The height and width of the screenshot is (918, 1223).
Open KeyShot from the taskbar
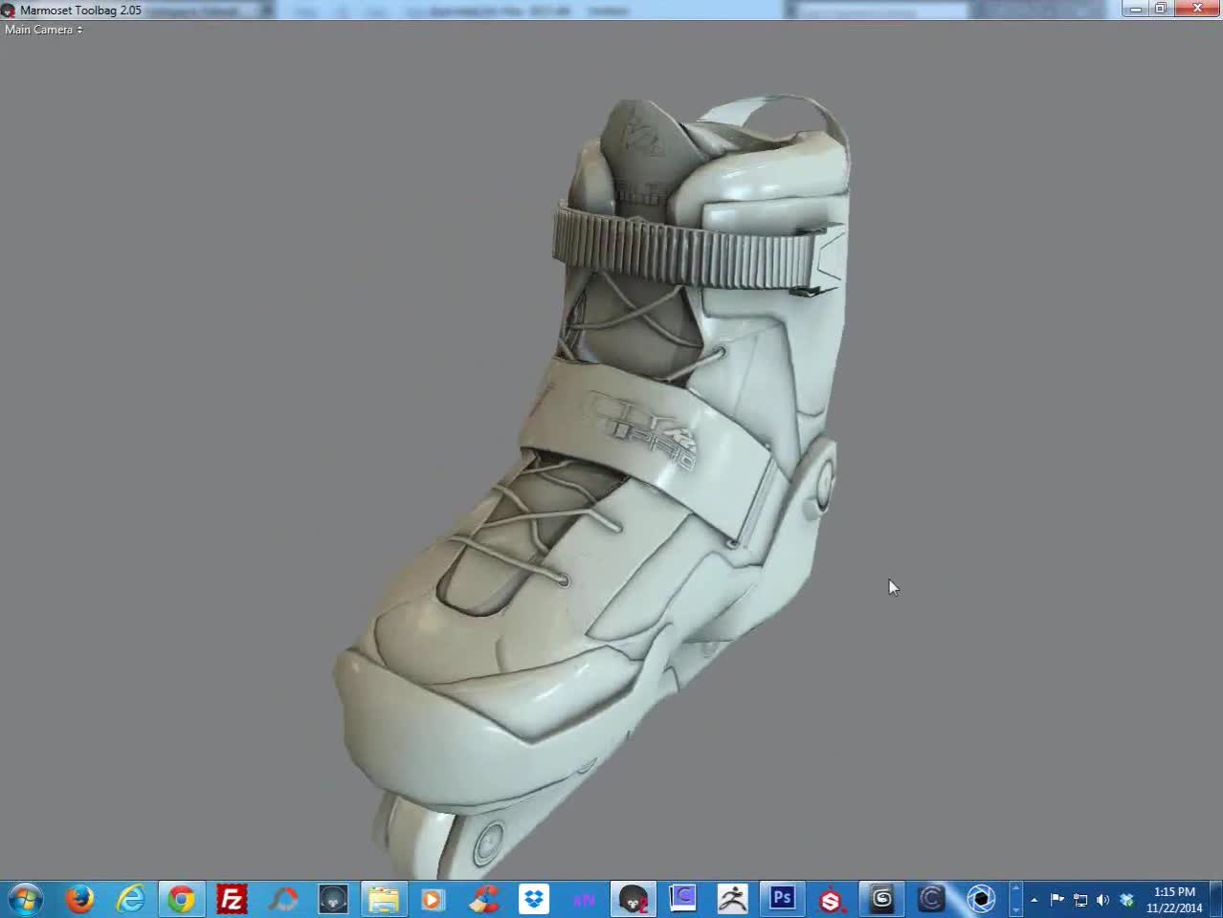[x=981, y=899]
